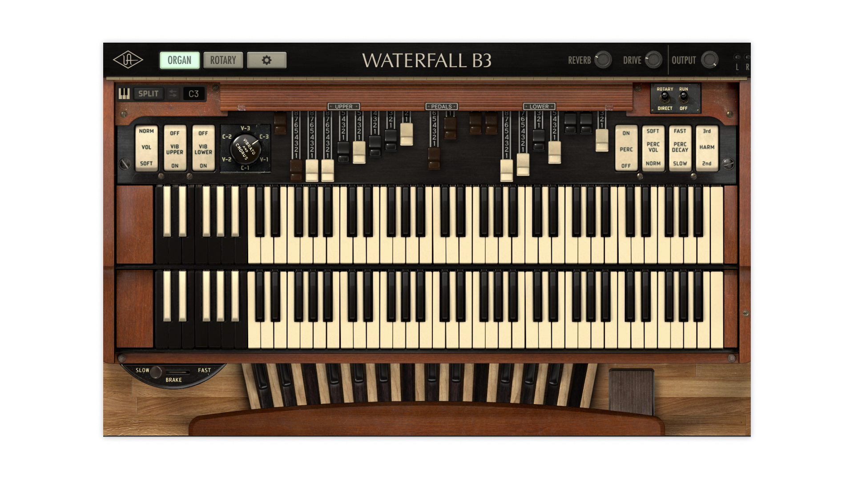Switch to the ORGAN tab
854x480 pixels.
[x=179, y=60]
